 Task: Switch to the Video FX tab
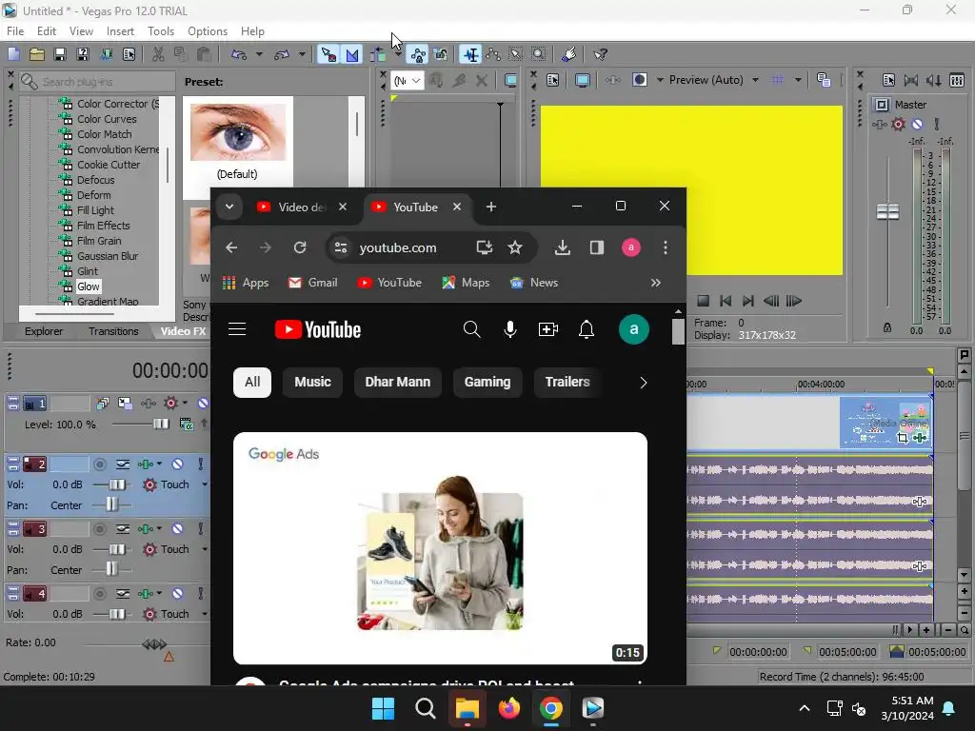[x=183, y=331]
